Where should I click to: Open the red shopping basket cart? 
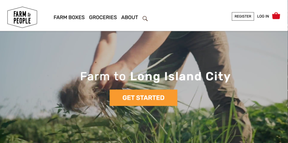(x=276, y=16)
